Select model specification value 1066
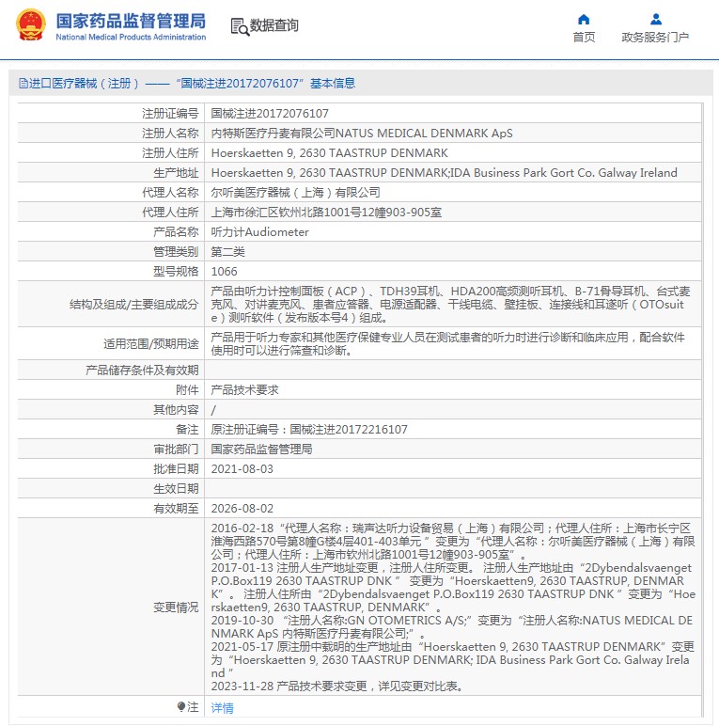 pos(224,272)
